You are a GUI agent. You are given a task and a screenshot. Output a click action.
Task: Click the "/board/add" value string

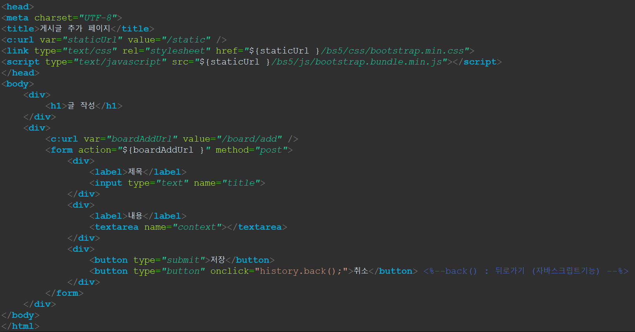(x=252, y=139)
